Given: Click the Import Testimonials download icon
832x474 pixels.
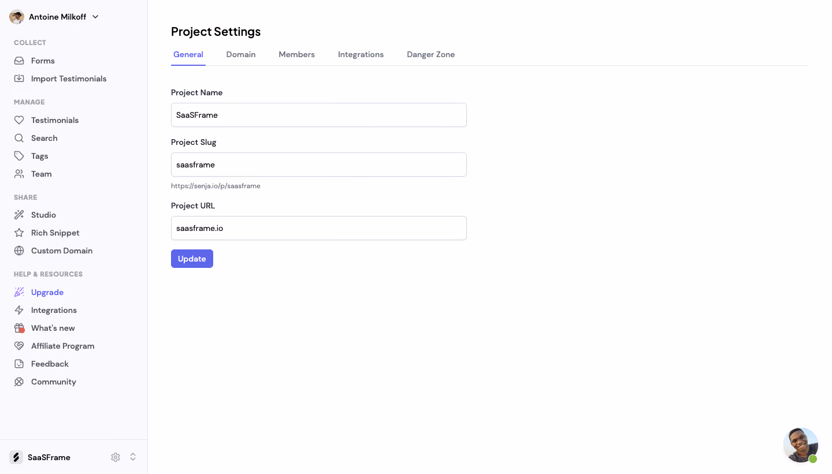Looking at the screenshot, I should (19, 79).
